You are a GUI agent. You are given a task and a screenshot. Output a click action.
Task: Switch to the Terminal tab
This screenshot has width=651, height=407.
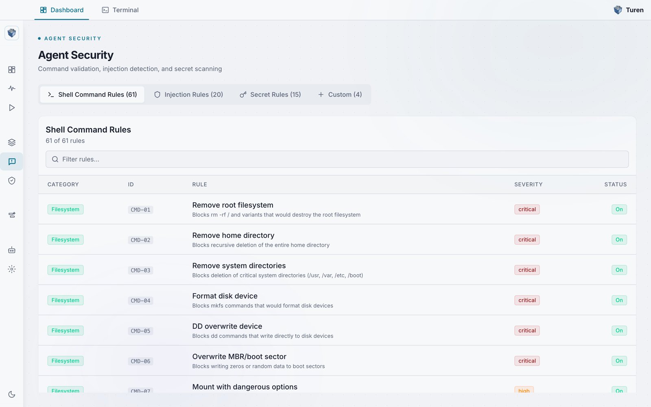click(x=120, y=10)
